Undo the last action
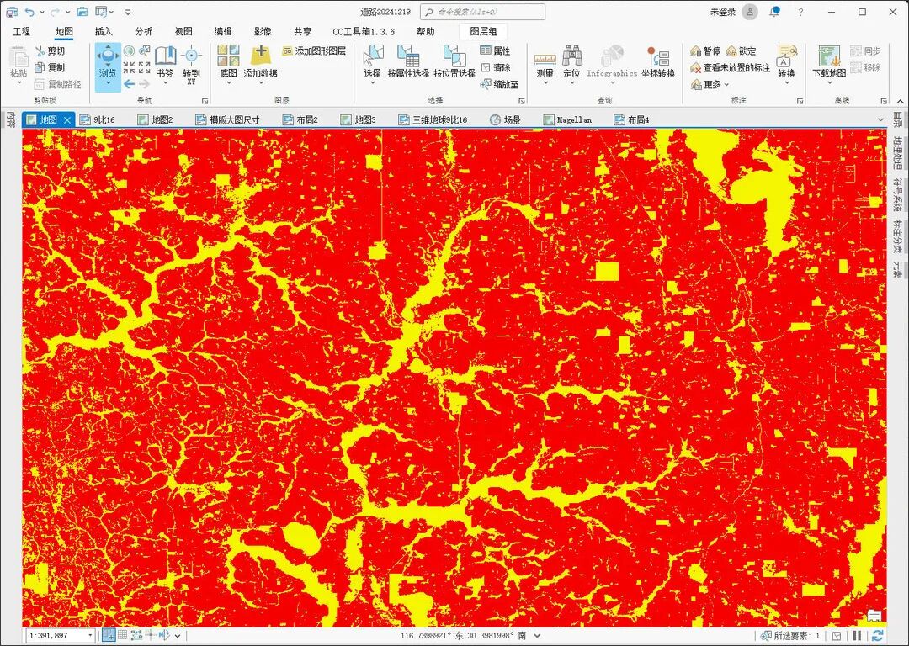Screen dimensions: 909x646 (x=29, y=12)
